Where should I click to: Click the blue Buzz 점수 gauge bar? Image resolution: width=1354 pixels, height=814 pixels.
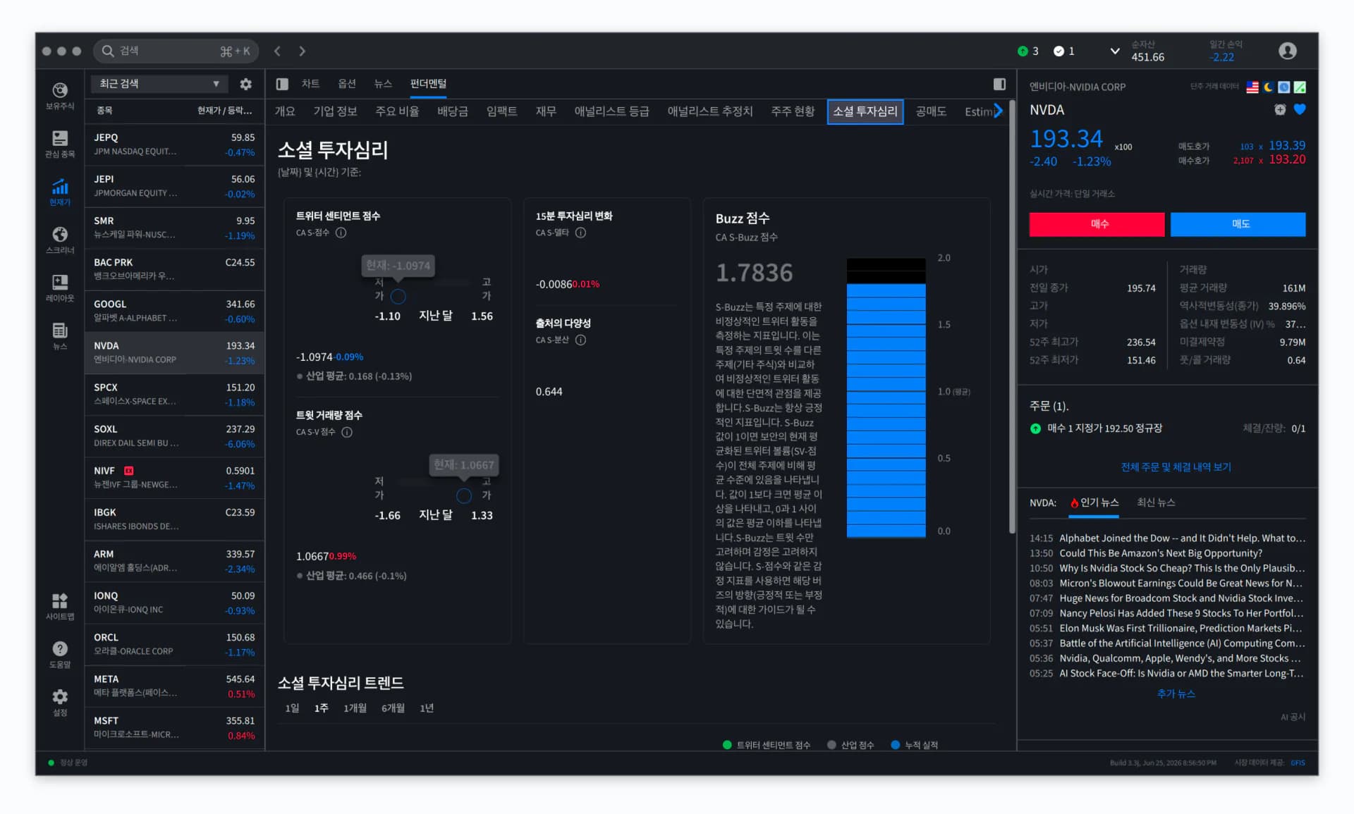coord(886,410)
